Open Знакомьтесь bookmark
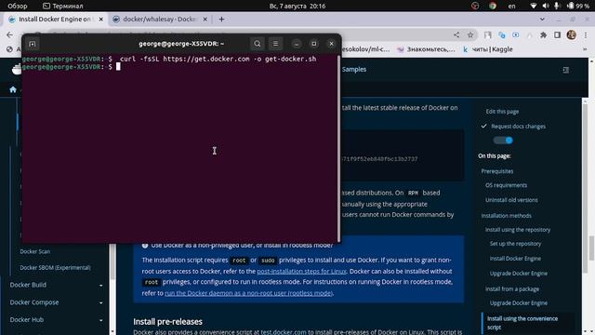 [x=426, y=49]
